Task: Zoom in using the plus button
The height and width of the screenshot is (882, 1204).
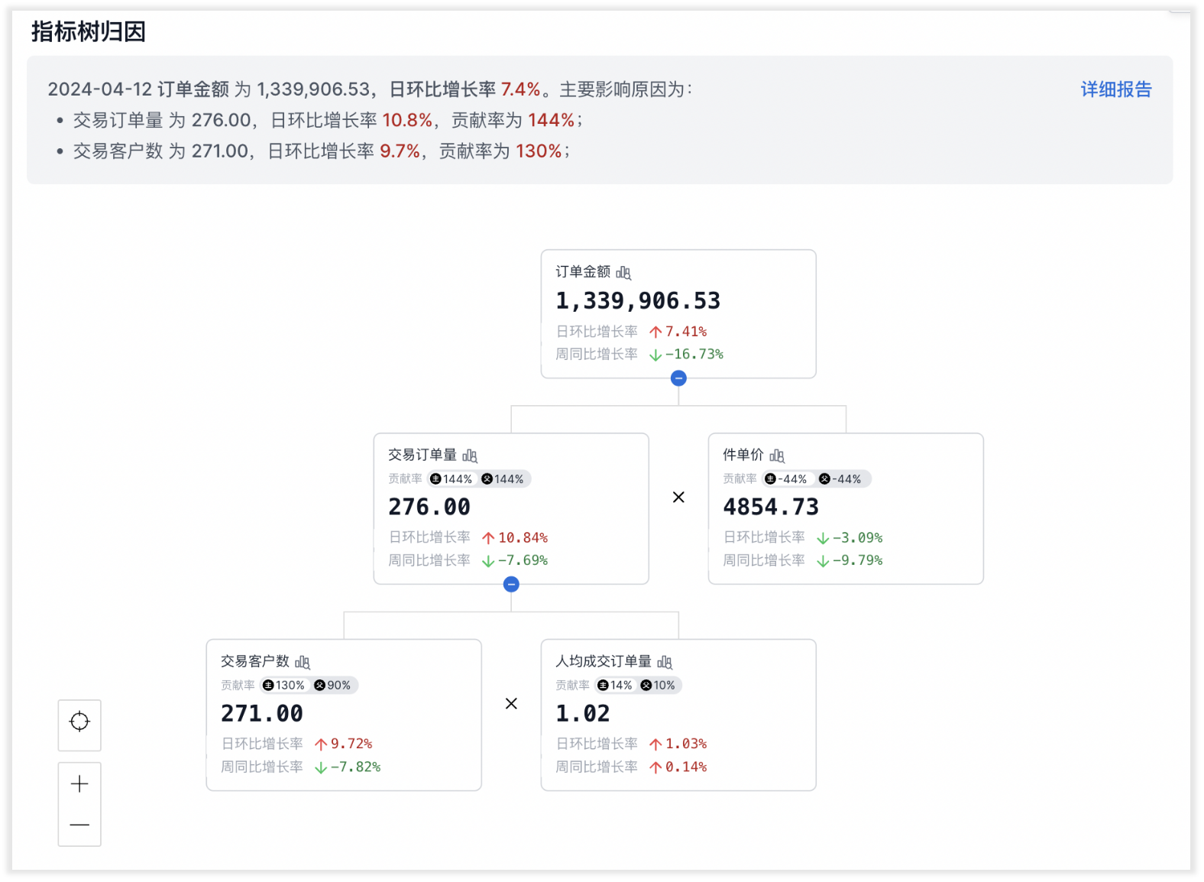Action: [x=79, y=783]
